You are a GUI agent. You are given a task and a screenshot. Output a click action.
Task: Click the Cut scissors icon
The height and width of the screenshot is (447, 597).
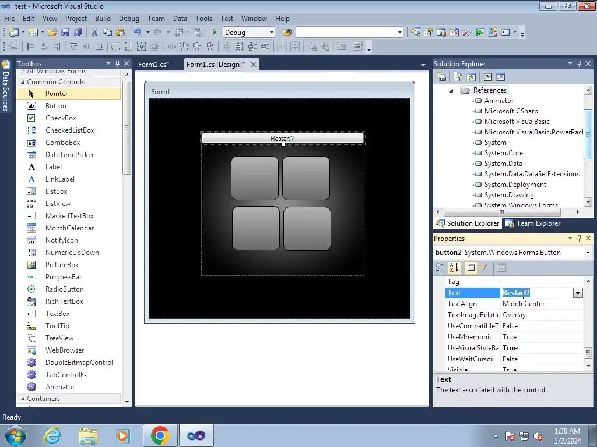94,33
